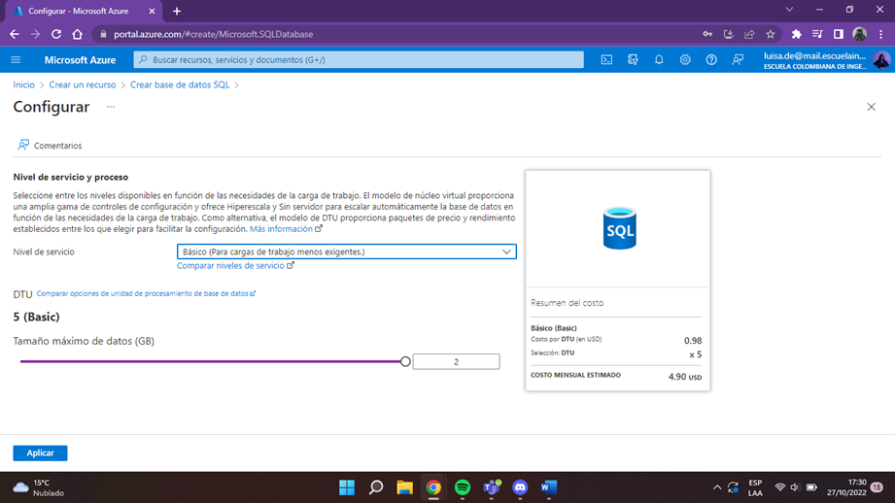895x503 pixels.
Task: Select the Configurar - Microsoft Azure tab
Action: pos(84,11)
